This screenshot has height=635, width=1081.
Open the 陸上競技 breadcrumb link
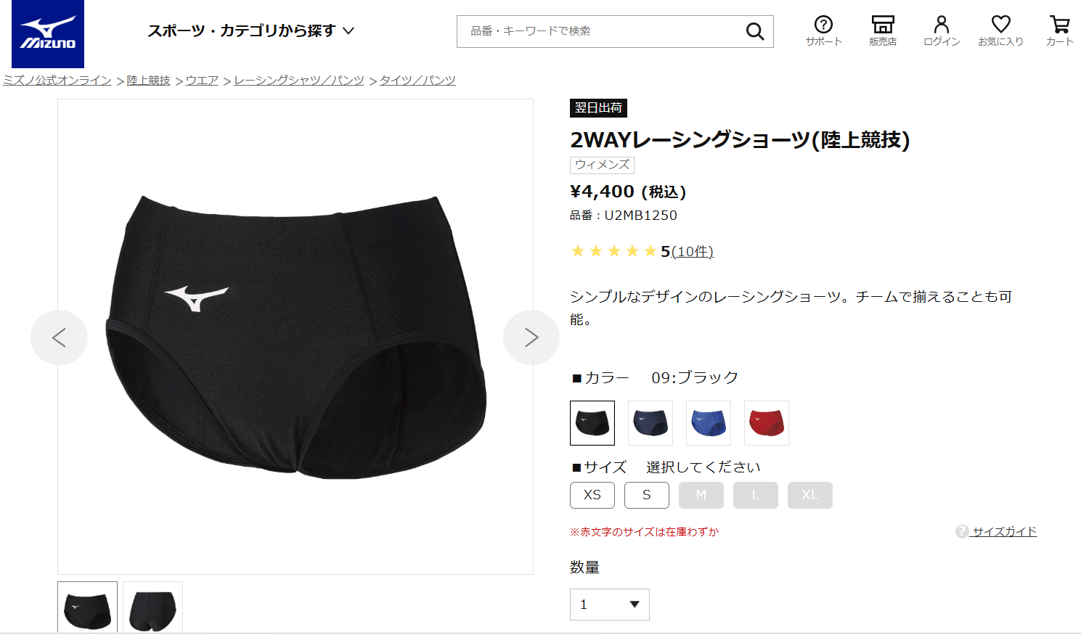[149, 81]
